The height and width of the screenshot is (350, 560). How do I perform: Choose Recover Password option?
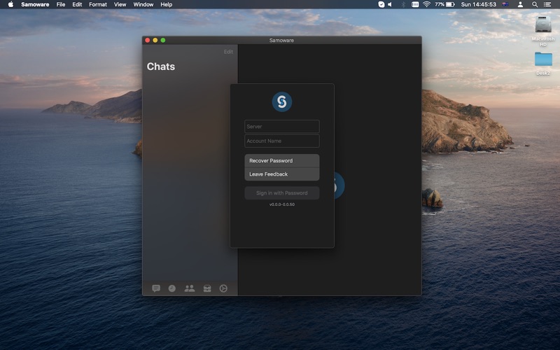[282, 161]
